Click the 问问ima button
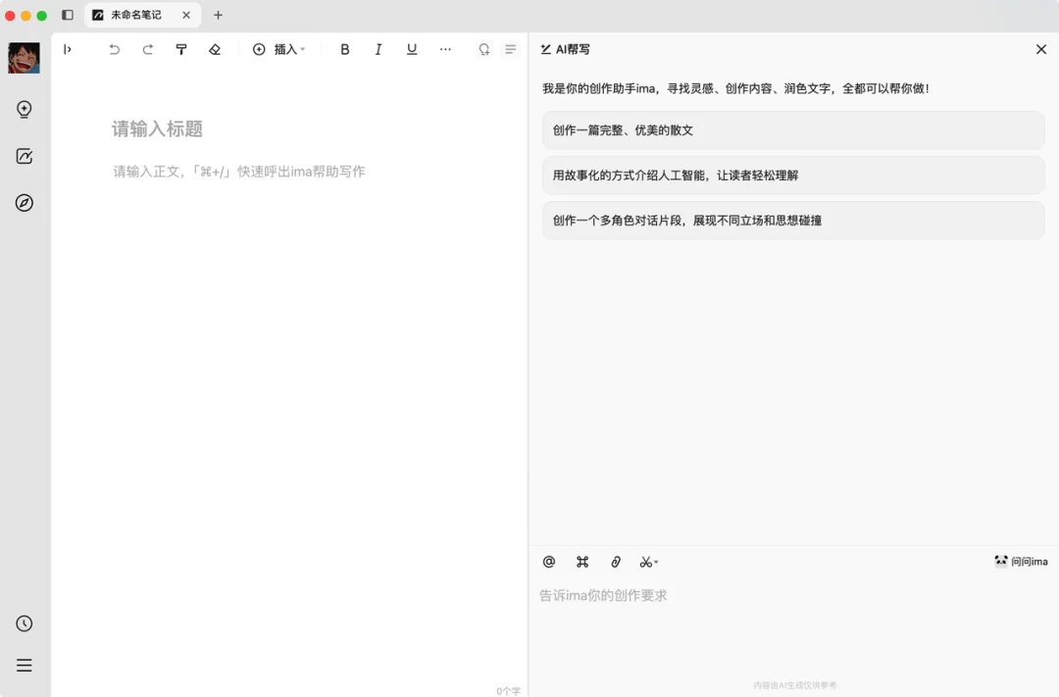This screenshot has height=697, width=1059. (1020, 561)
